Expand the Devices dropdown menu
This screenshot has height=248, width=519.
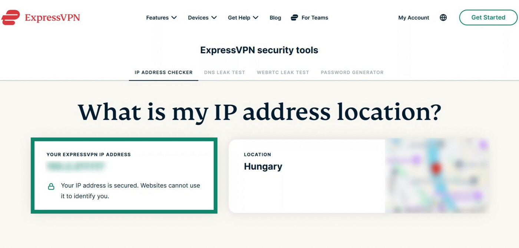tap(202, 17)
